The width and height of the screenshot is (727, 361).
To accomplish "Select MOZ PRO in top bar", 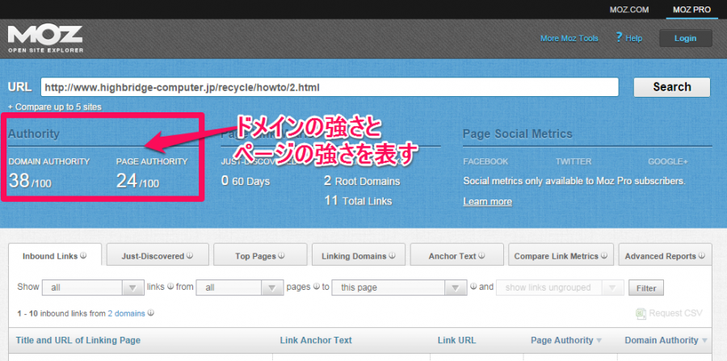I will [x=691, y=9].
